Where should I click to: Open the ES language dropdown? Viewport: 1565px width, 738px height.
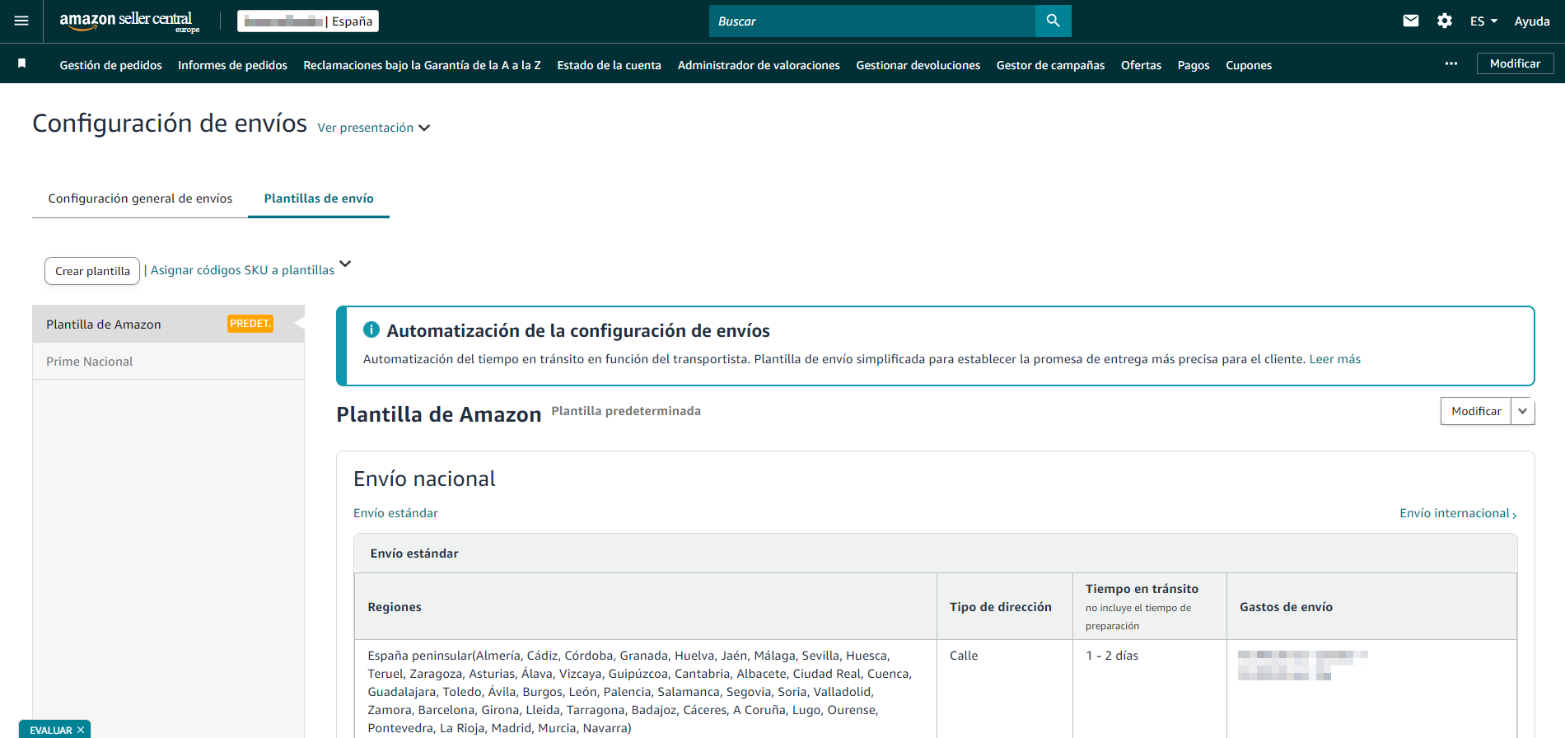(x=1483, y=21)
